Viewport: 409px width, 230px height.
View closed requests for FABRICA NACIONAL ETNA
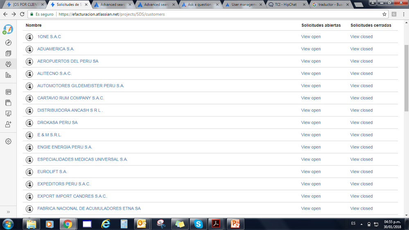361,208
